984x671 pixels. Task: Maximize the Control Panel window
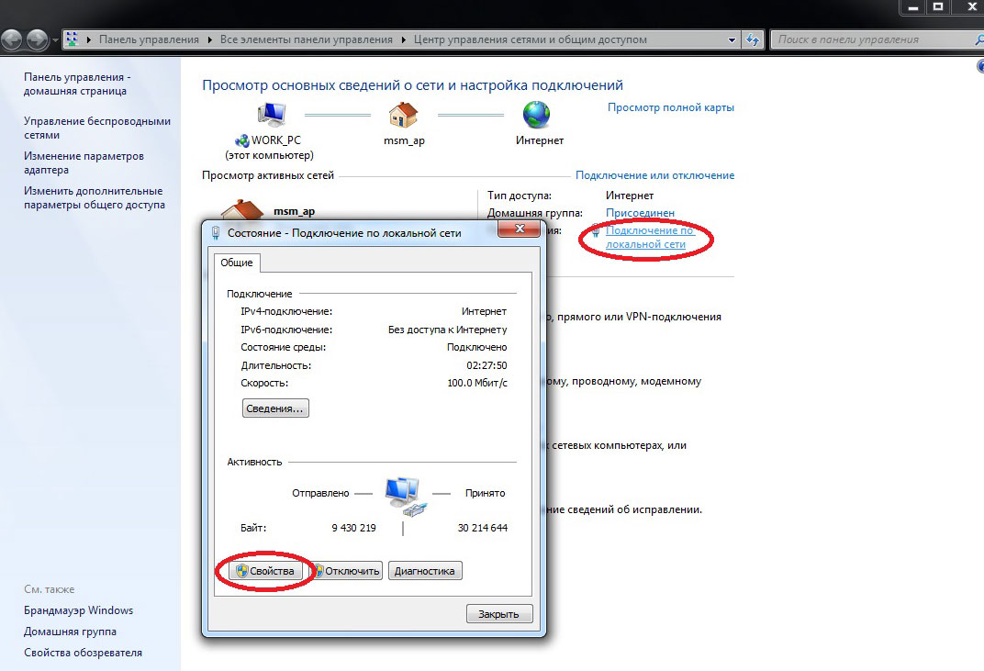[x=938, y=7]
